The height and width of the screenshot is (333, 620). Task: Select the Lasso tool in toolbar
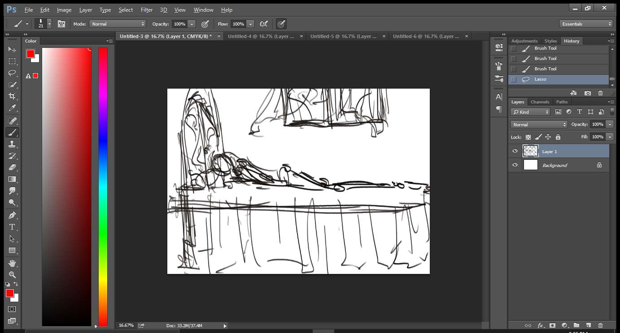(12, 73)
